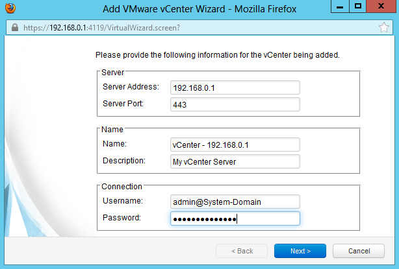
Task: Maximize the Firefox wizard window
Action: (357, 6)
